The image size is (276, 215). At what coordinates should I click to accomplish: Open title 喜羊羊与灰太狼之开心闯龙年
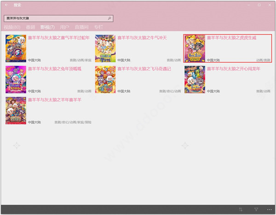pyautogui.click(x=233, y=69)
